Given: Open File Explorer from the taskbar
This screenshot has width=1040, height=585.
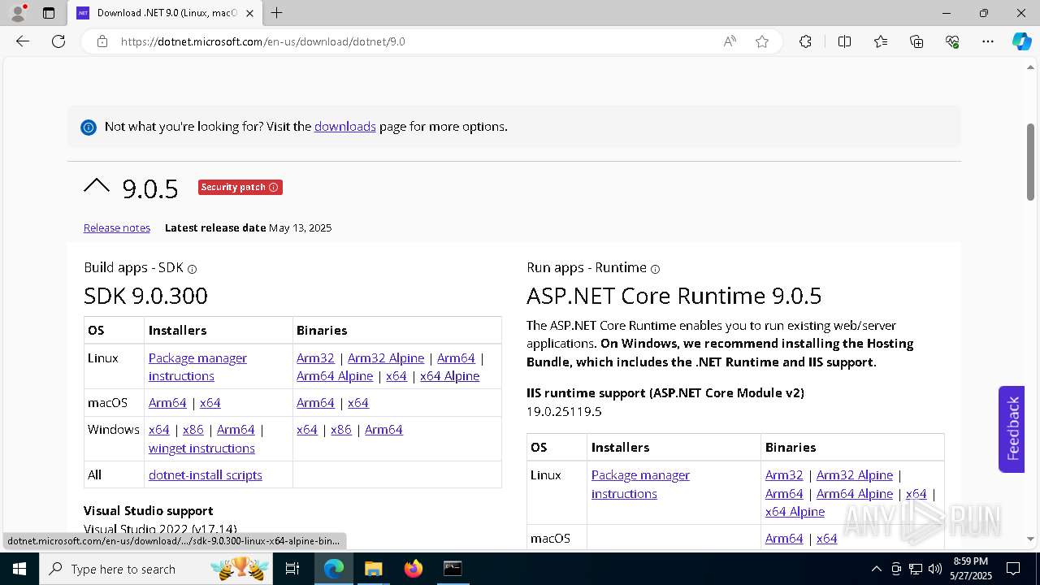Looking at the screenshot, I should (x=373, y=569).
